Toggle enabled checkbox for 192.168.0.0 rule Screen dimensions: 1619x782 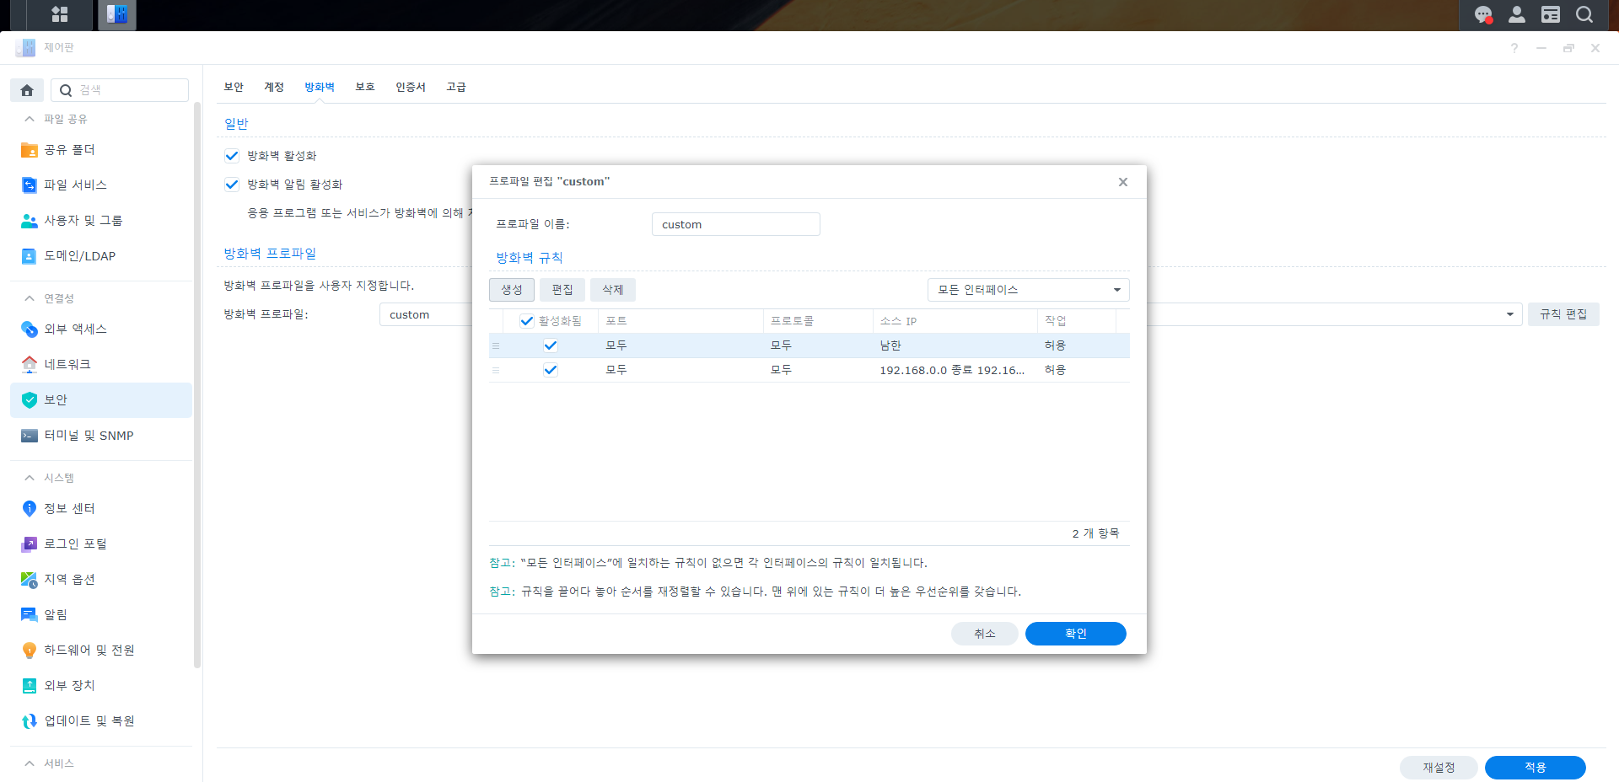point(551,370)
